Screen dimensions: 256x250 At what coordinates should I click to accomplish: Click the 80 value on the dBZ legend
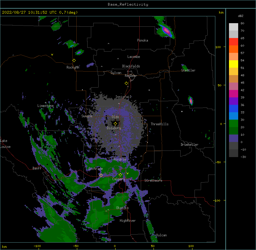242,23
